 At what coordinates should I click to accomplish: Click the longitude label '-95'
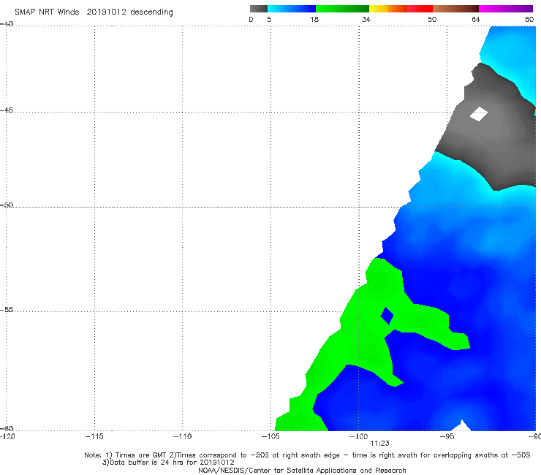[447, 436]
